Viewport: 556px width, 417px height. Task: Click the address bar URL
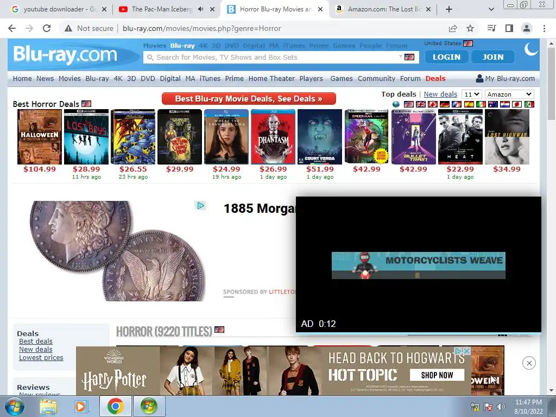pos(202,28)
